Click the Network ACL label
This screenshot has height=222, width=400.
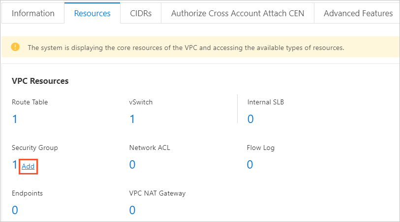pyautogui.click(x=150, y=148)
